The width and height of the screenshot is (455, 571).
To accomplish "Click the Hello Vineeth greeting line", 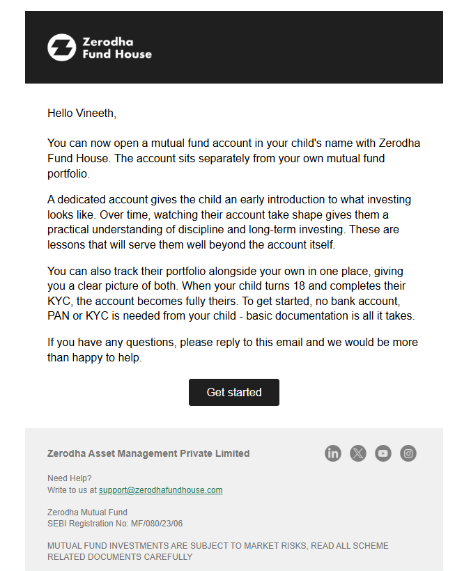I will (x=82, y=114).
